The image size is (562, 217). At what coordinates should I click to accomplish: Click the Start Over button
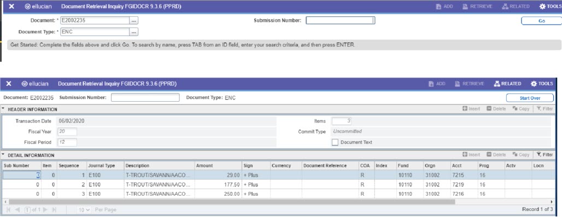(x=530, y=98)
